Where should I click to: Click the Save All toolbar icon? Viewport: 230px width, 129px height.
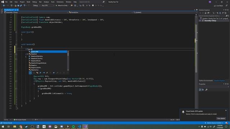click(21, 6)
